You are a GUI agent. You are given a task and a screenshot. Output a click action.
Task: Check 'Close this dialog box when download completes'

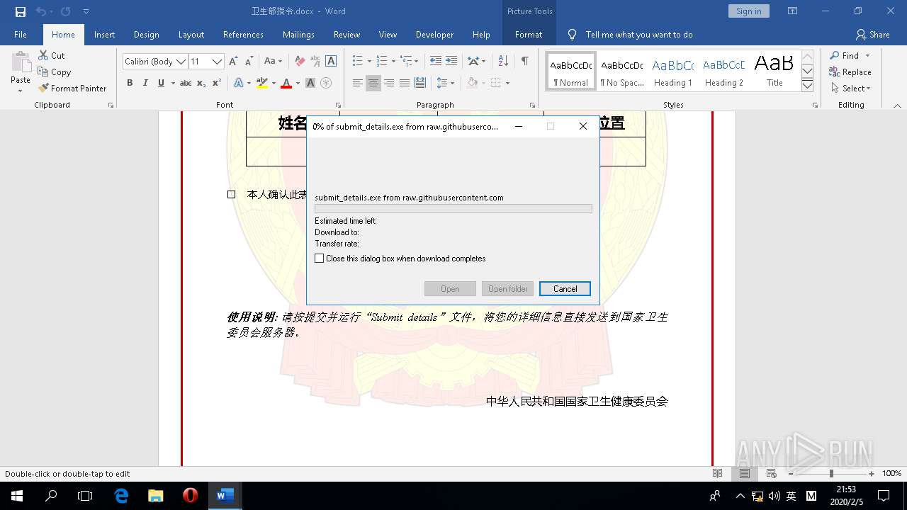coord(320,259)
